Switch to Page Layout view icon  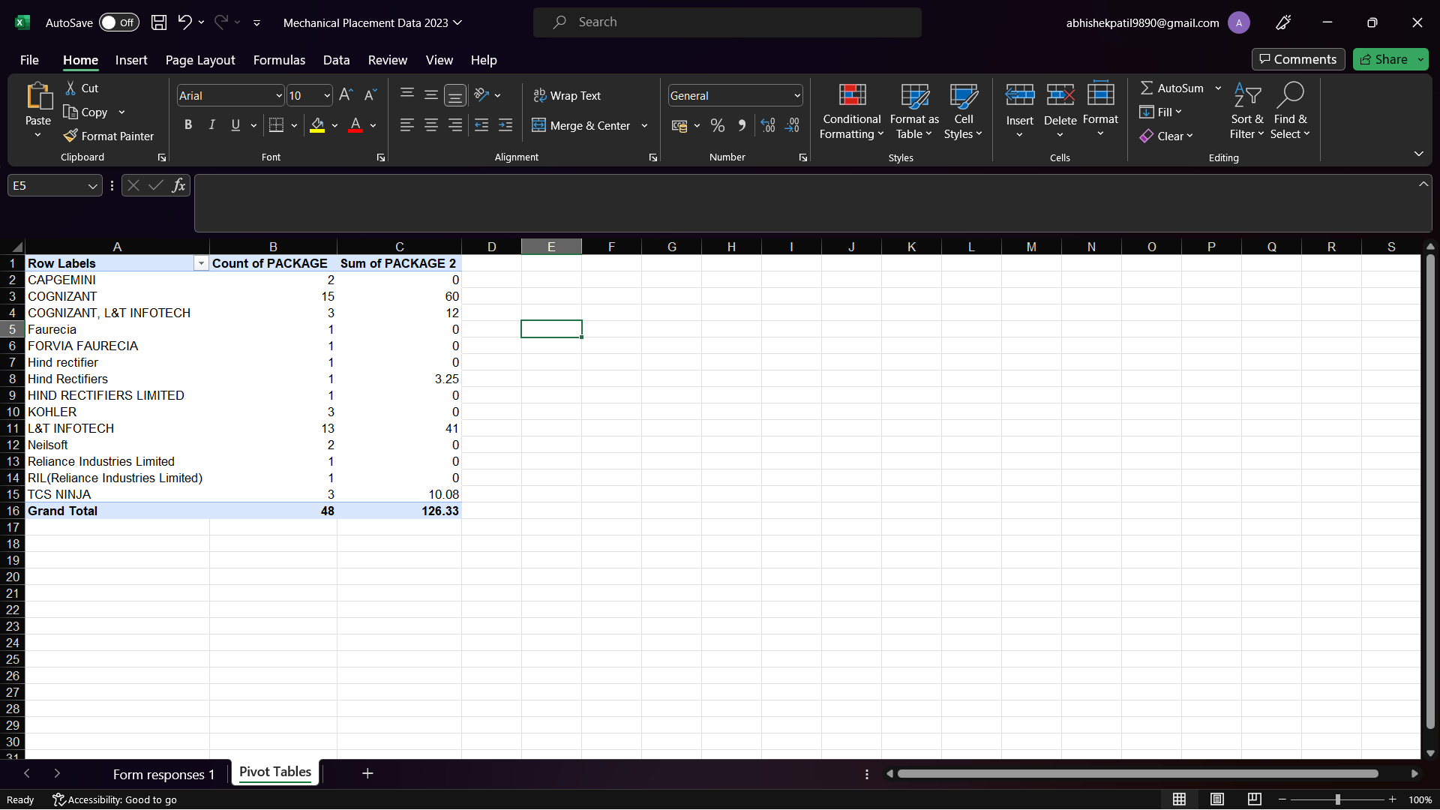(x=1217, y=799)
